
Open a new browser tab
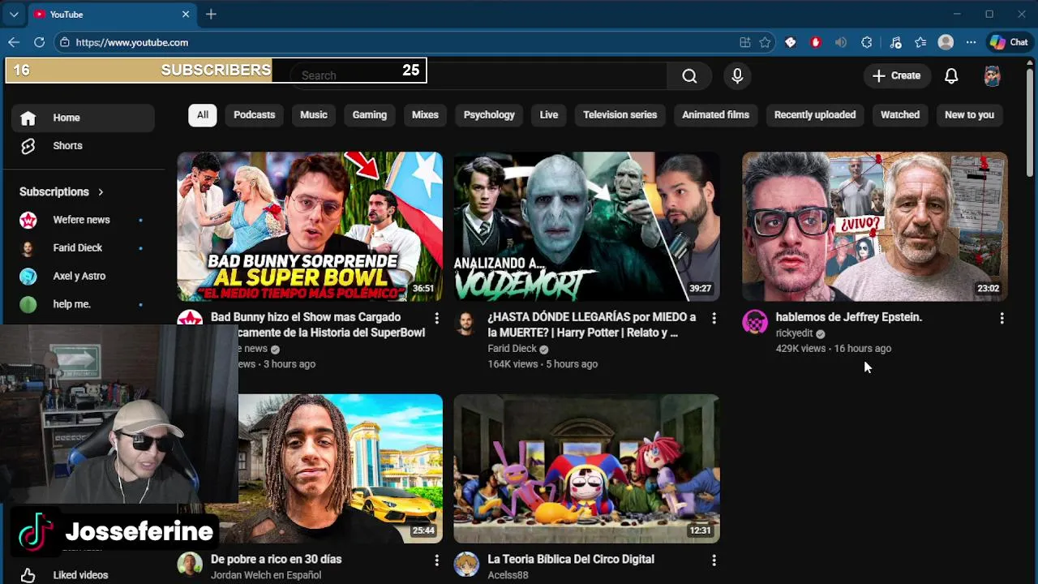click(x=211, y=14)
